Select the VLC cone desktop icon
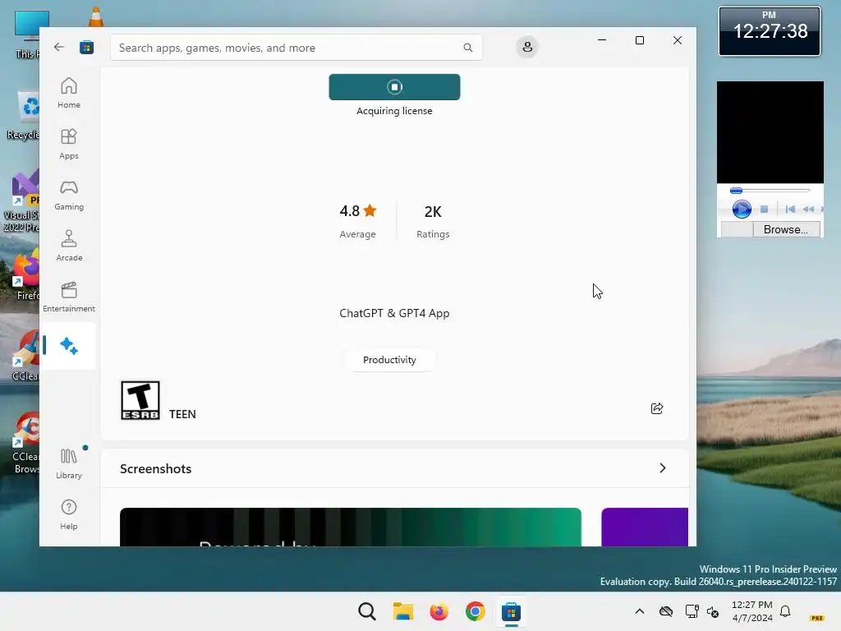841x631 pixels. click(96, 16)
